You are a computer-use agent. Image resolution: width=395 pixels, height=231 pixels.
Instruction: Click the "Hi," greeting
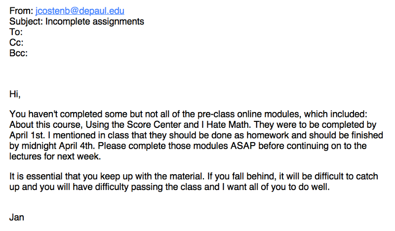[x=15, y=93]
